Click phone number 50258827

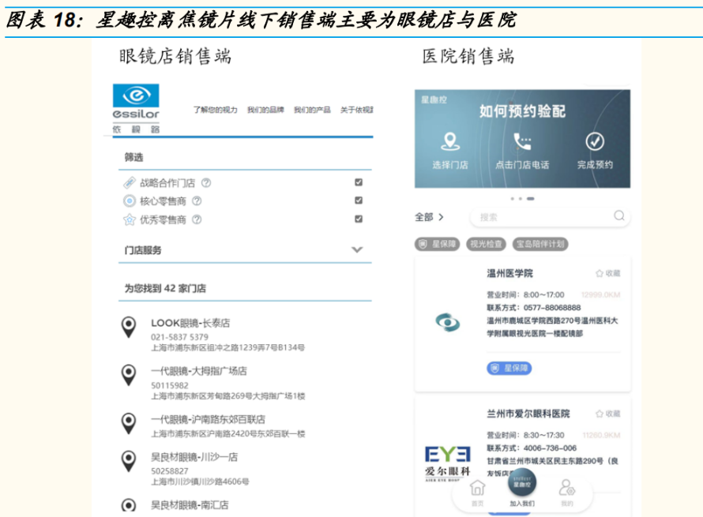[x=170, y=471]
